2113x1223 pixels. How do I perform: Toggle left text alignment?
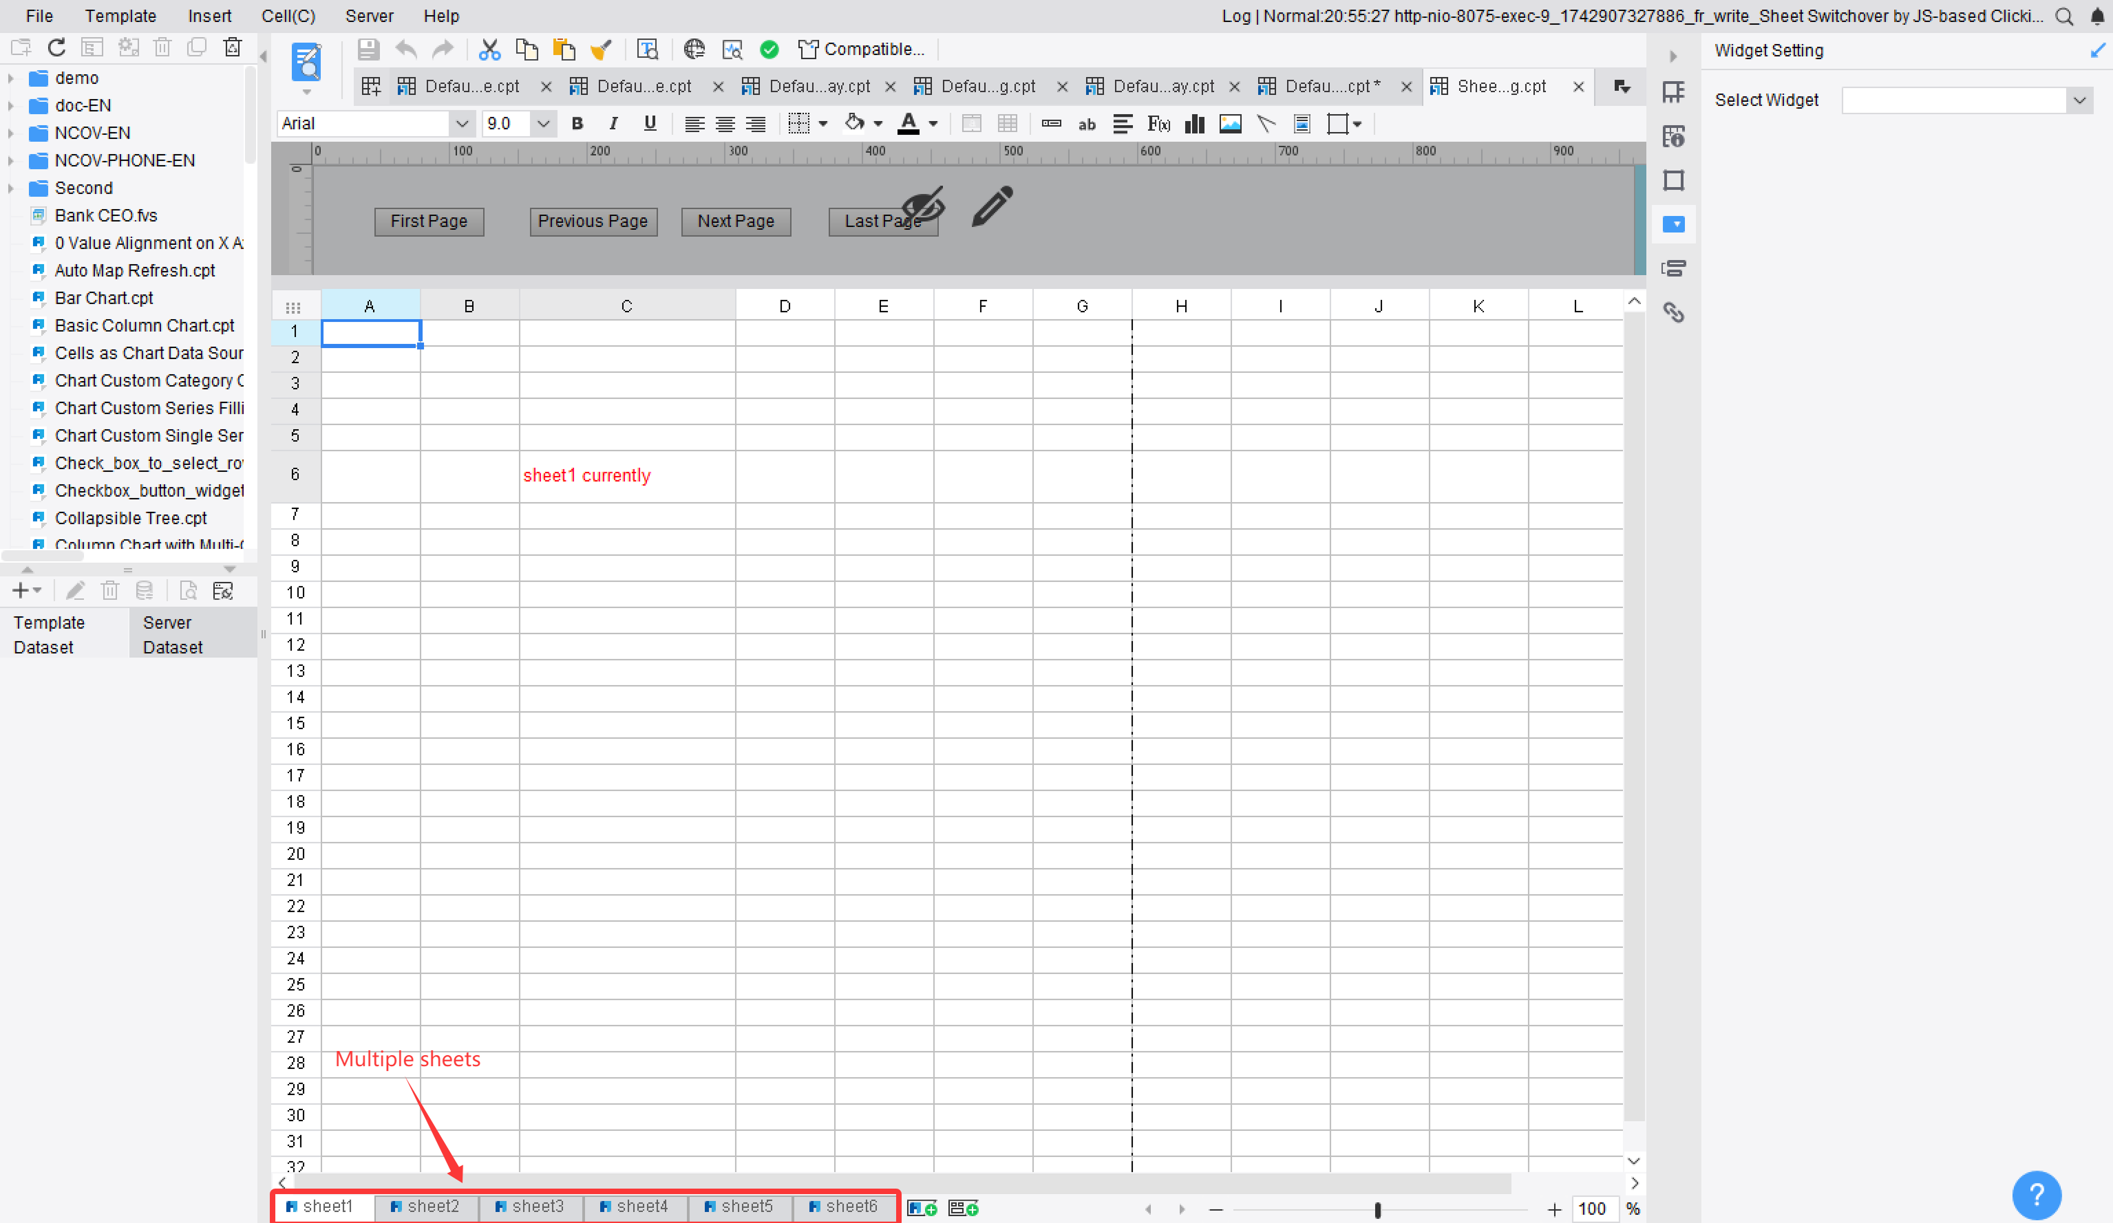[x=694, y=124]
